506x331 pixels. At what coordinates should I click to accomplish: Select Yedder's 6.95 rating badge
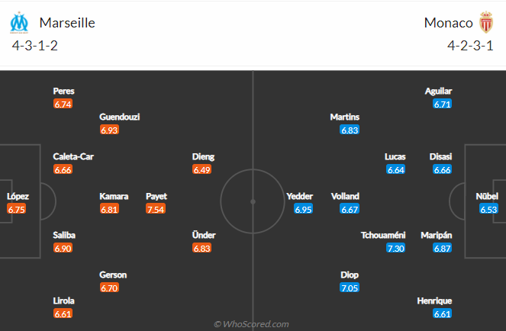[x=303, y=209]
